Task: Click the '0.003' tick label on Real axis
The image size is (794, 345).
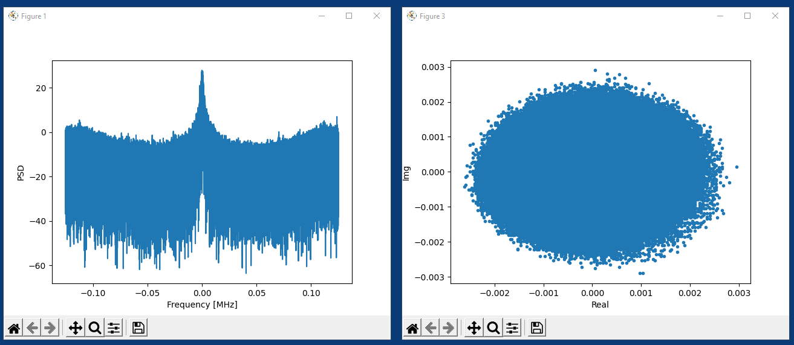Action: 738,293
